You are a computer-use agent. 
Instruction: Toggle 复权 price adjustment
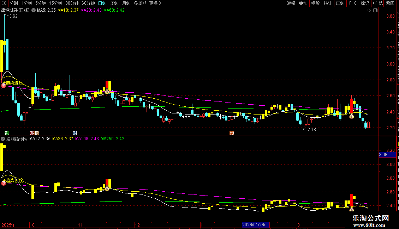[x=291, y=3]
